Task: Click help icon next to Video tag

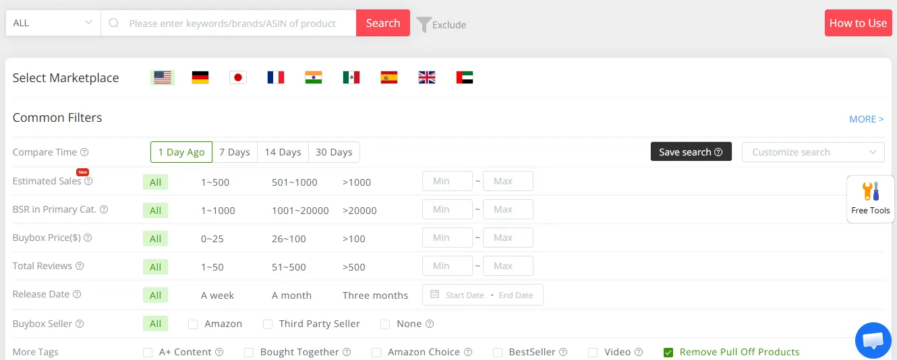Action: coord(639,352)
